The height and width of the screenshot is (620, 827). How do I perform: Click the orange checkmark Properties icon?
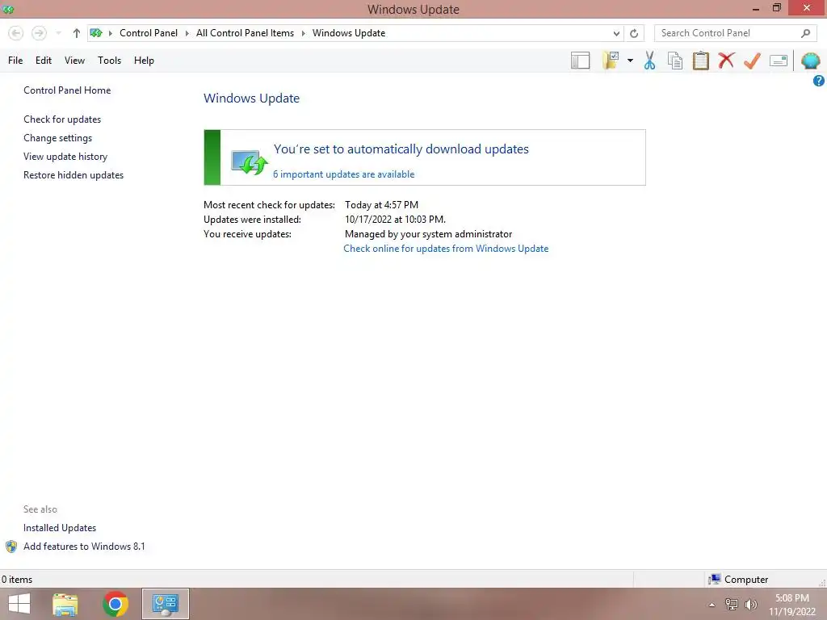tap(752, 61)
